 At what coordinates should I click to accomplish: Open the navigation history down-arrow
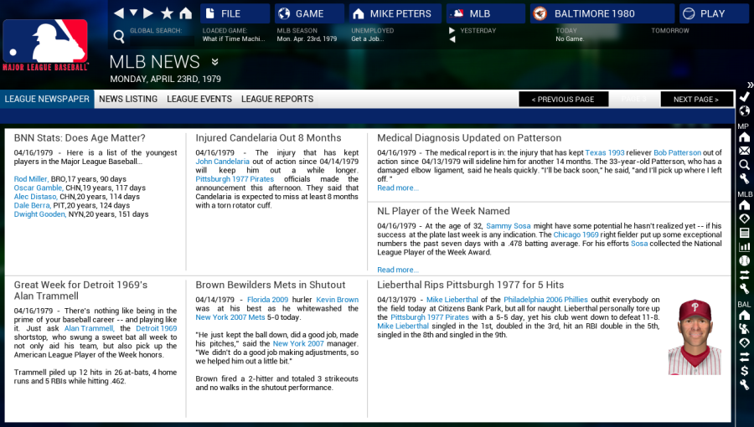[134, 13]
